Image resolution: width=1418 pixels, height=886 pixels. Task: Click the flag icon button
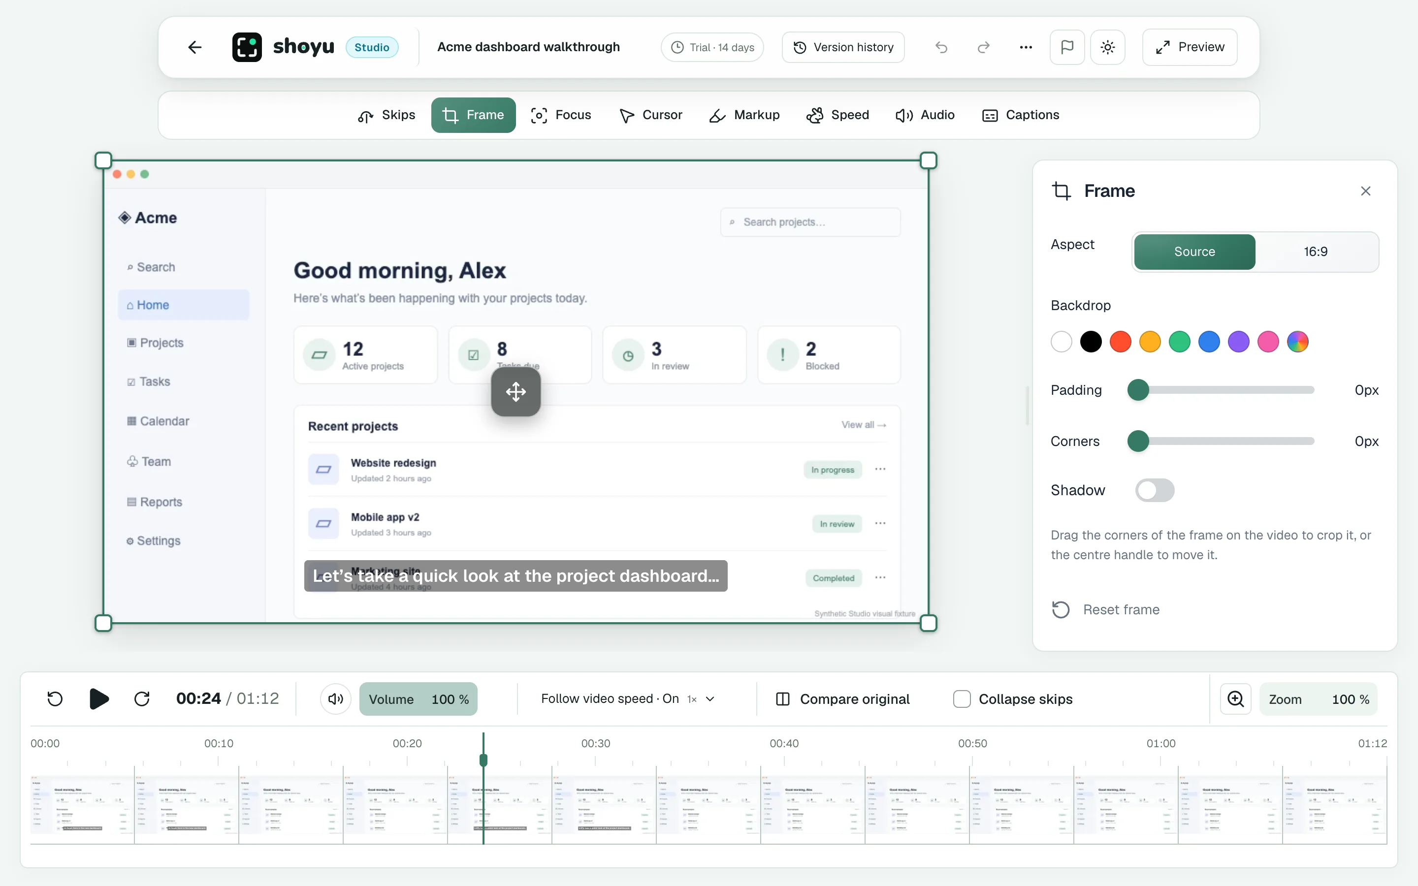click(x=1067, y=47)
